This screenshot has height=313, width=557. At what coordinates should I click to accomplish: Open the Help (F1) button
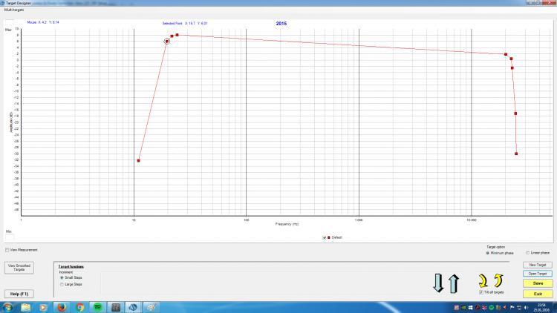(x=19, y=294)
